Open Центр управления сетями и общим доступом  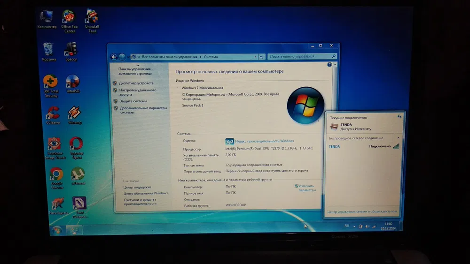[362, 211]
